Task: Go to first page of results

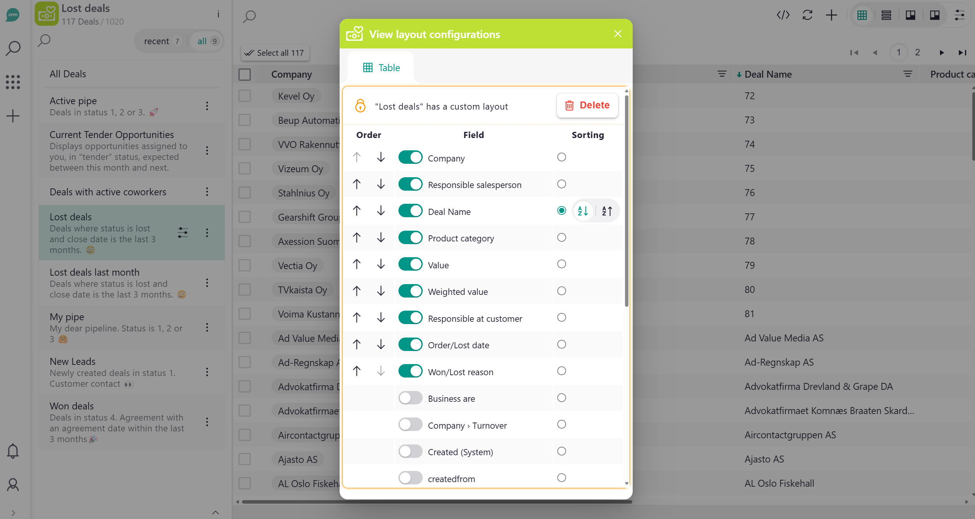Action: [x=854, y=53]
